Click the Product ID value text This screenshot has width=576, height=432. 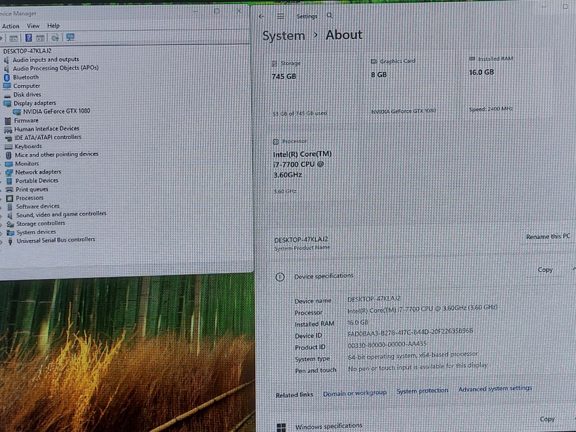[x=387, y=344]
